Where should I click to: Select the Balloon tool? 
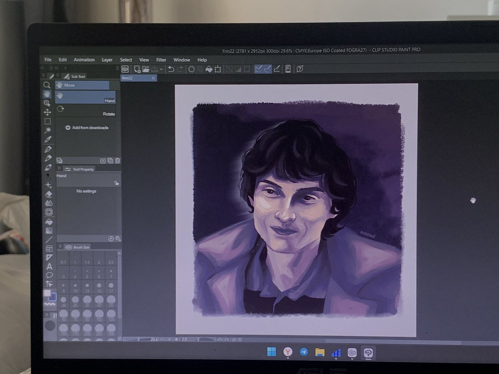pyautogui.click(x=49, y=275)
